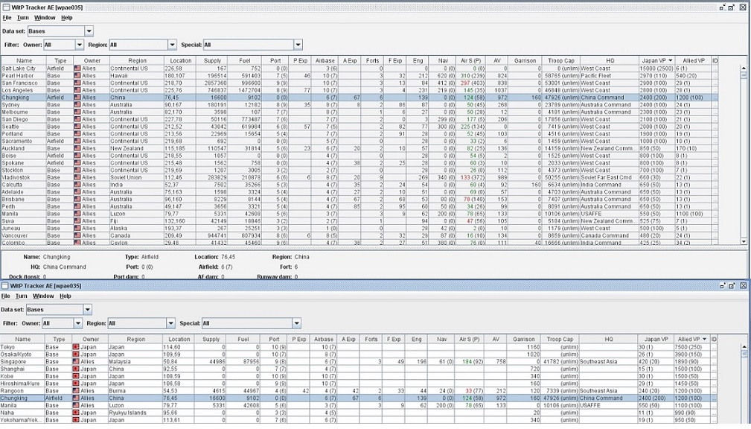Click Allies flag icon in Calcutta row
Image resolution: width=751 pixels, height=429 pixels.
click(x=77, y=185)
